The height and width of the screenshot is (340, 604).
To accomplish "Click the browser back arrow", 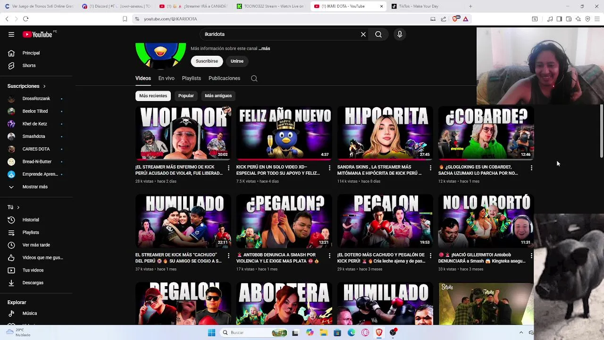I will coord(7,19).
